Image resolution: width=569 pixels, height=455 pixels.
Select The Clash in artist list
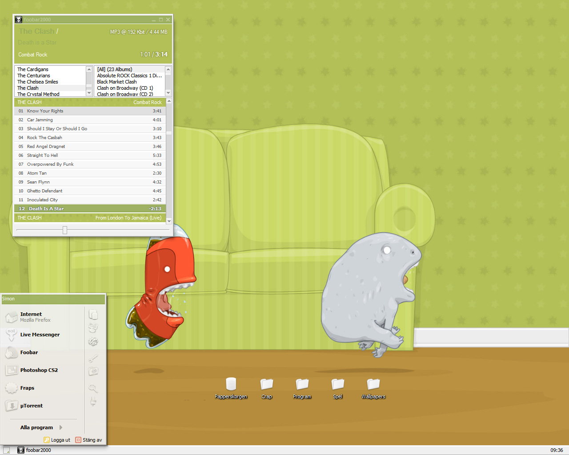point(51,88)
